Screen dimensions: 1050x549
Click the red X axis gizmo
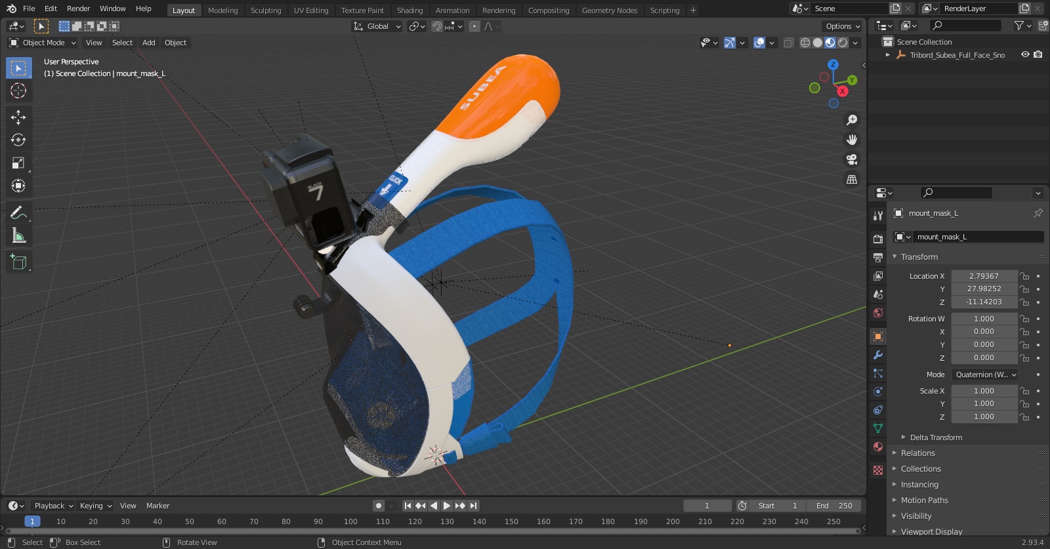tap(843, 91)
